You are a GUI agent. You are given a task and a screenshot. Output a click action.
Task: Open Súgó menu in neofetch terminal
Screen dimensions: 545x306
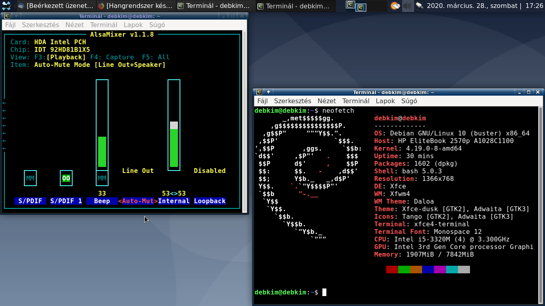[409, 101]
